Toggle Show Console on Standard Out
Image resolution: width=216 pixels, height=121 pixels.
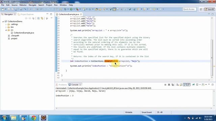point(185,85)
